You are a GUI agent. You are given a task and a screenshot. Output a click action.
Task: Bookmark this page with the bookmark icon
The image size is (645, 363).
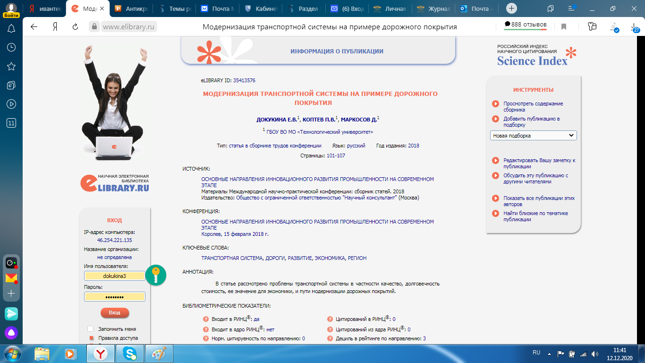tap(564, 27)
